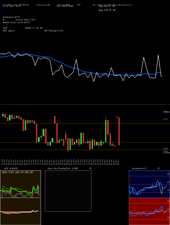Click the 'Stochastics: 49.73' reading

pyautogui.click(x=11, y=17)
